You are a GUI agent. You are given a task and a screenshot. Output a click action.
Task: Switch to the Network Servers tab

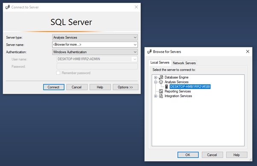[184, 63]
